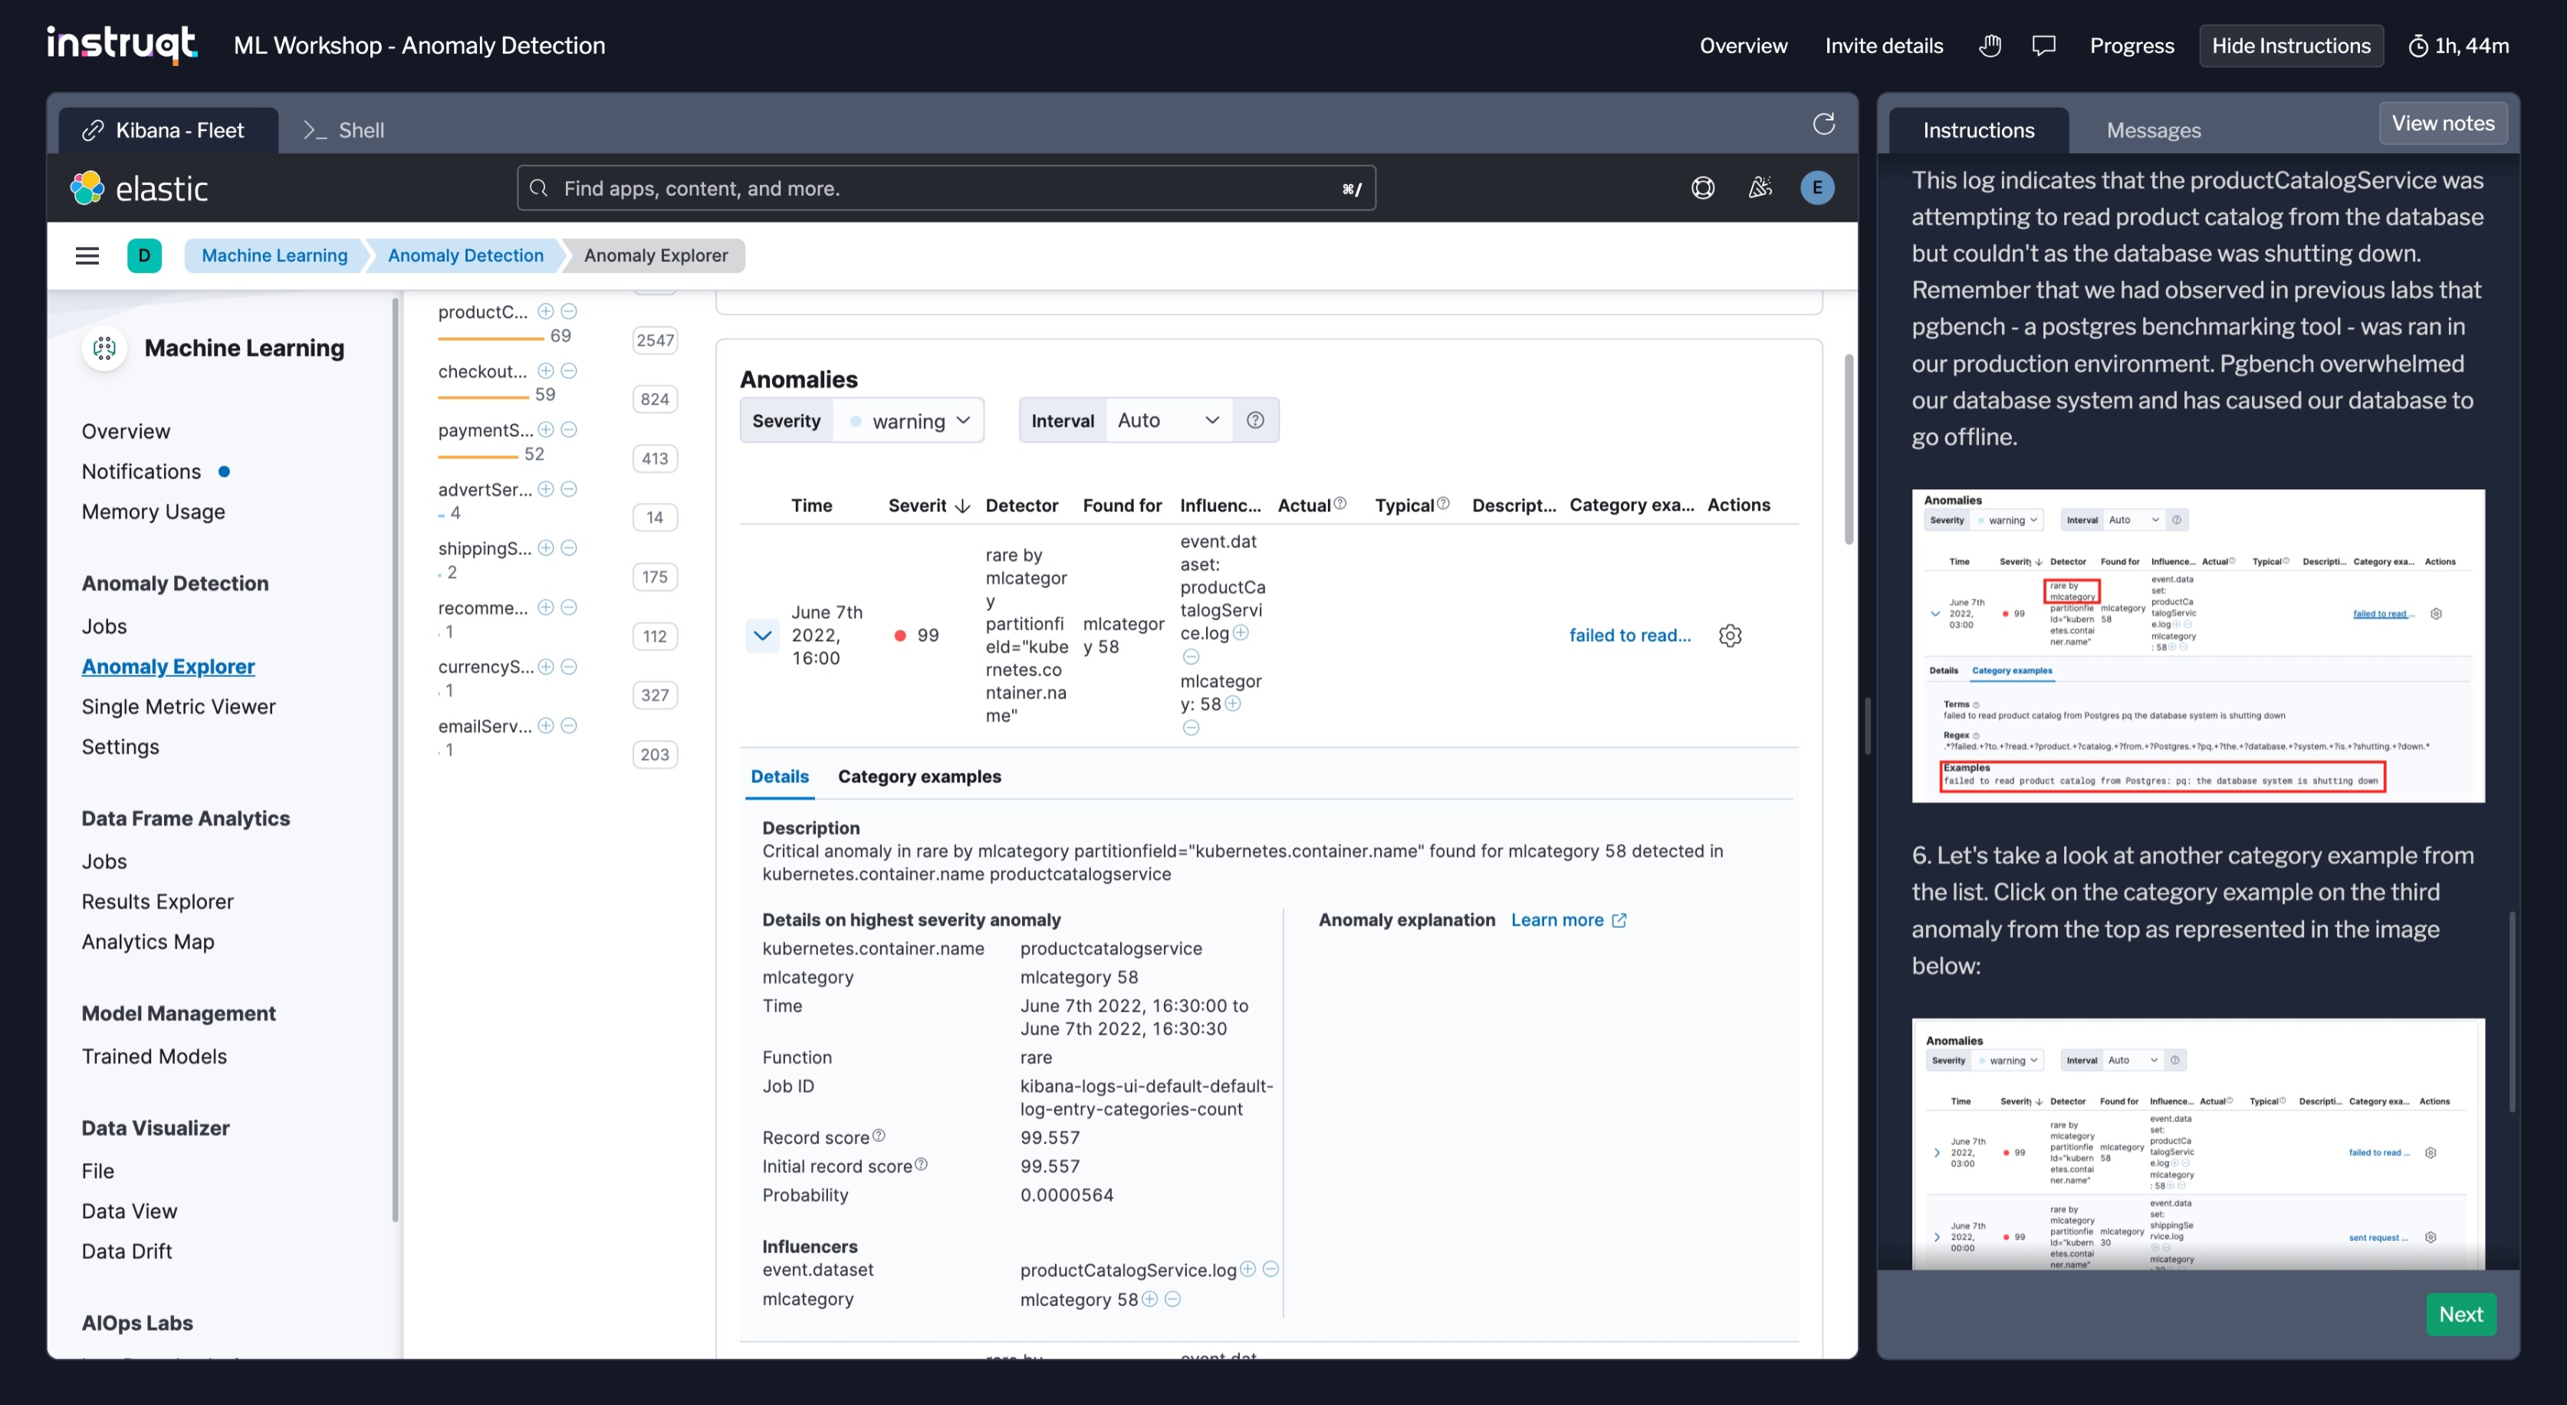Click the refresh icon in the Kibana tab bar
The image size is (2567, 1405).
pyautogui.click(x=1823, y=123)
